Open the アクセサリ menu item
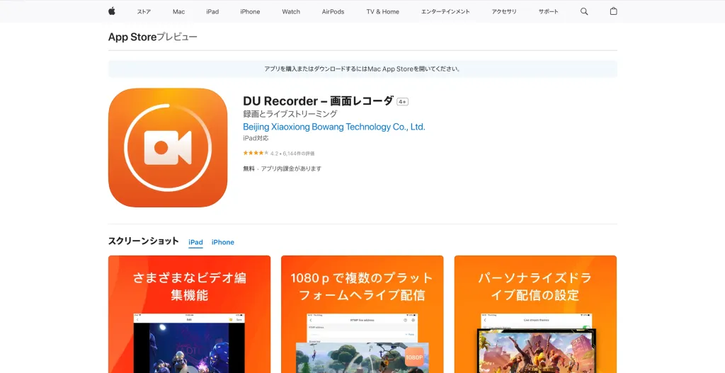Viewport: 725px width, 373px height. click(504, 11)
